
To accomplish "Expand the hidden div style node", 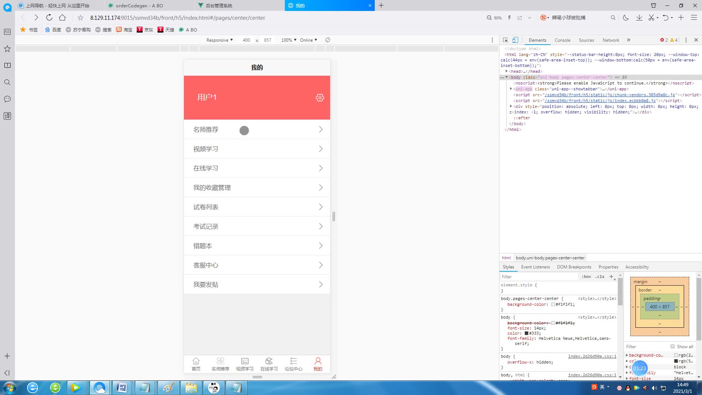I will coord(511,106).
